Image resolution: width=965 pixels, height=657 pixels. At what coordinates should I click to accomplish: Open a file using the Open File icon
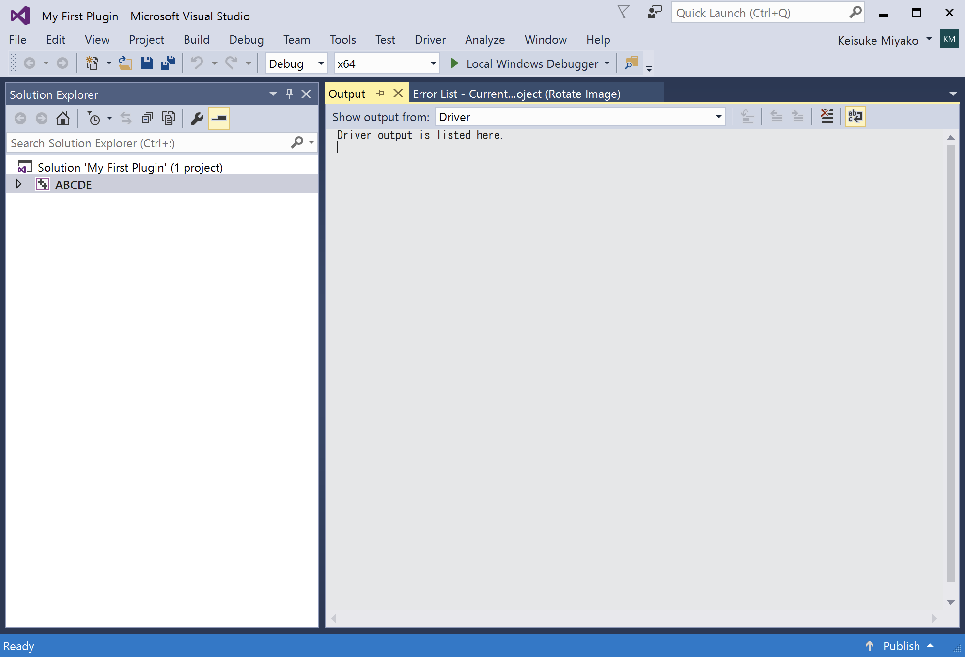coord(125,63)
